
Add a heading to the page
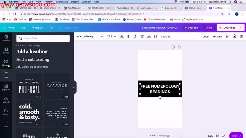tap(32, 51)
